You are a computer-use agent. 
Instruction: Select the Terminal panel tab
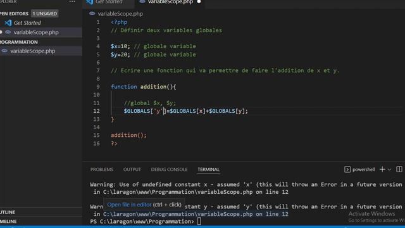(x=208, y=169)
